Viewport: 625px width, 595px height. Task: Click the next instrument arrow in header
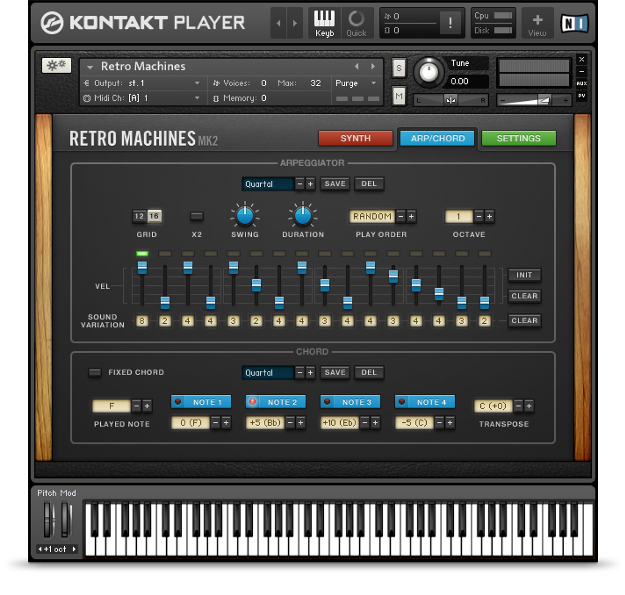(295, 23)
